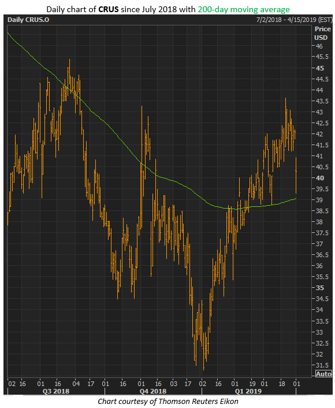Click the bold 'CRUS' ticker in title
335x408 pixels.
click(109, 9)
